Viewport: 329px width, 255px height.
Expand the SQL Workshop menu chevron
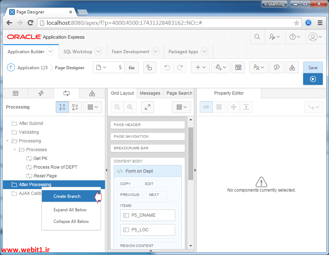pos(98,51)
